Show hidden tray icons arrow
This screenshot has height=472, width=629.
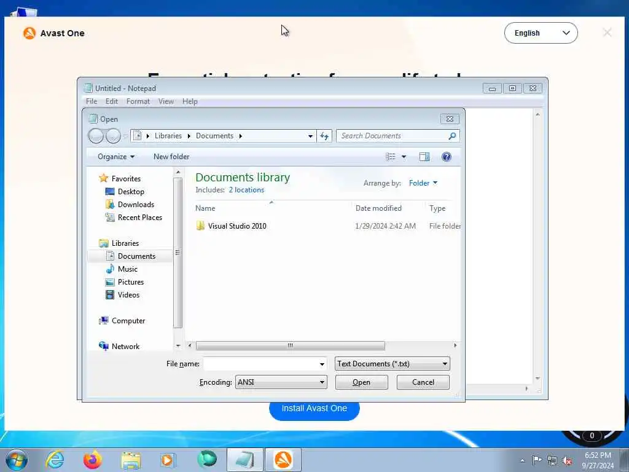pos(522,460)
